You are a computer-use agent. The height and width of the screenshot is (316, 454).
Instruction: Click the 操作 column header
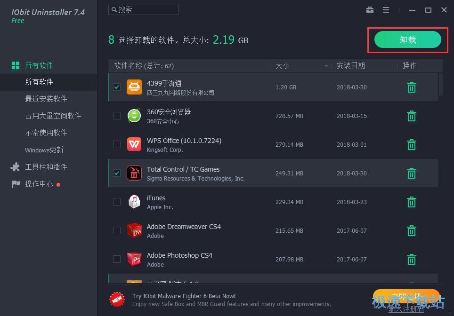click(409, 66)
